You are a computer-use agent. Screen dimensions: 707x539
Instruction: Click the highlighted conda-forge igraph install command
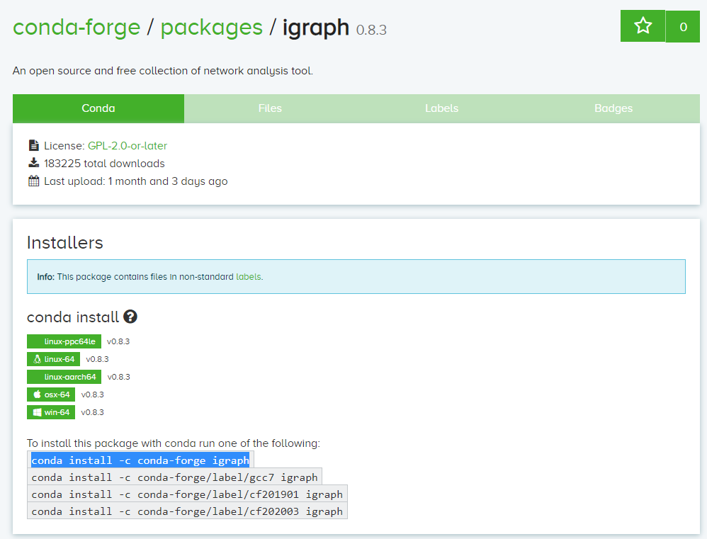point(140,460)
